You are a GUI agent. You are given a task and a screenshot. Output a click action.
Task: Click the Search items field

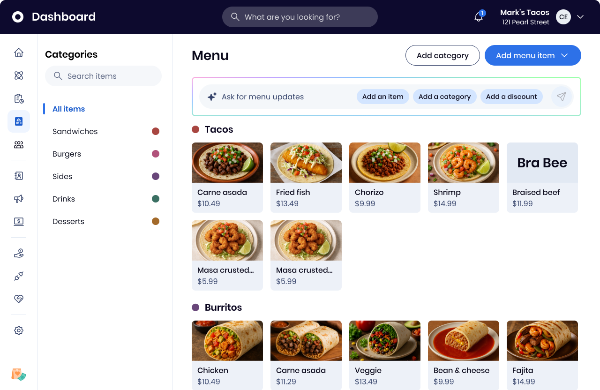[x=103, y=76]
